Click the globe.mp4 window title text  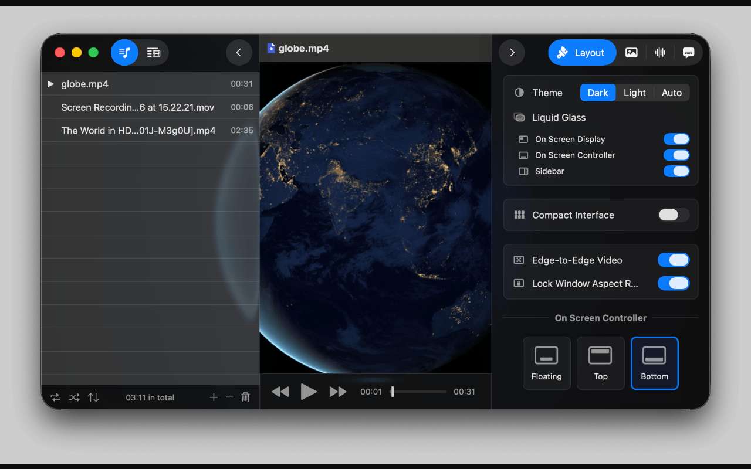(x=303, y=48)
